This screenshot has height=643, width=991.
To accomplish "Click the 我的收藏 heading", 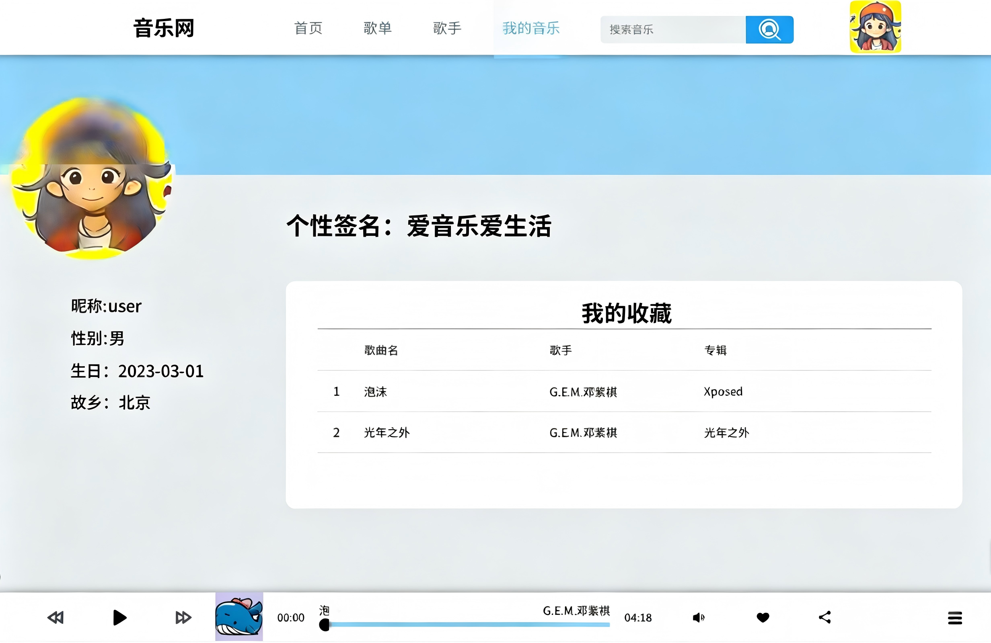I will (x=627, y=314).
